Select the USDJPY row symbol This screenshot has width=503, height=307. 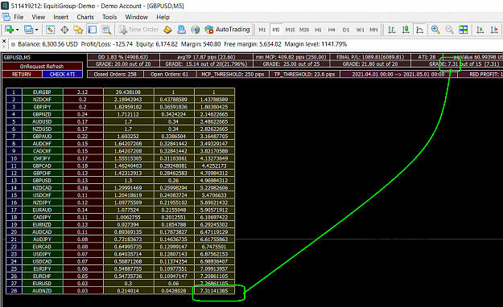point(42,254)
